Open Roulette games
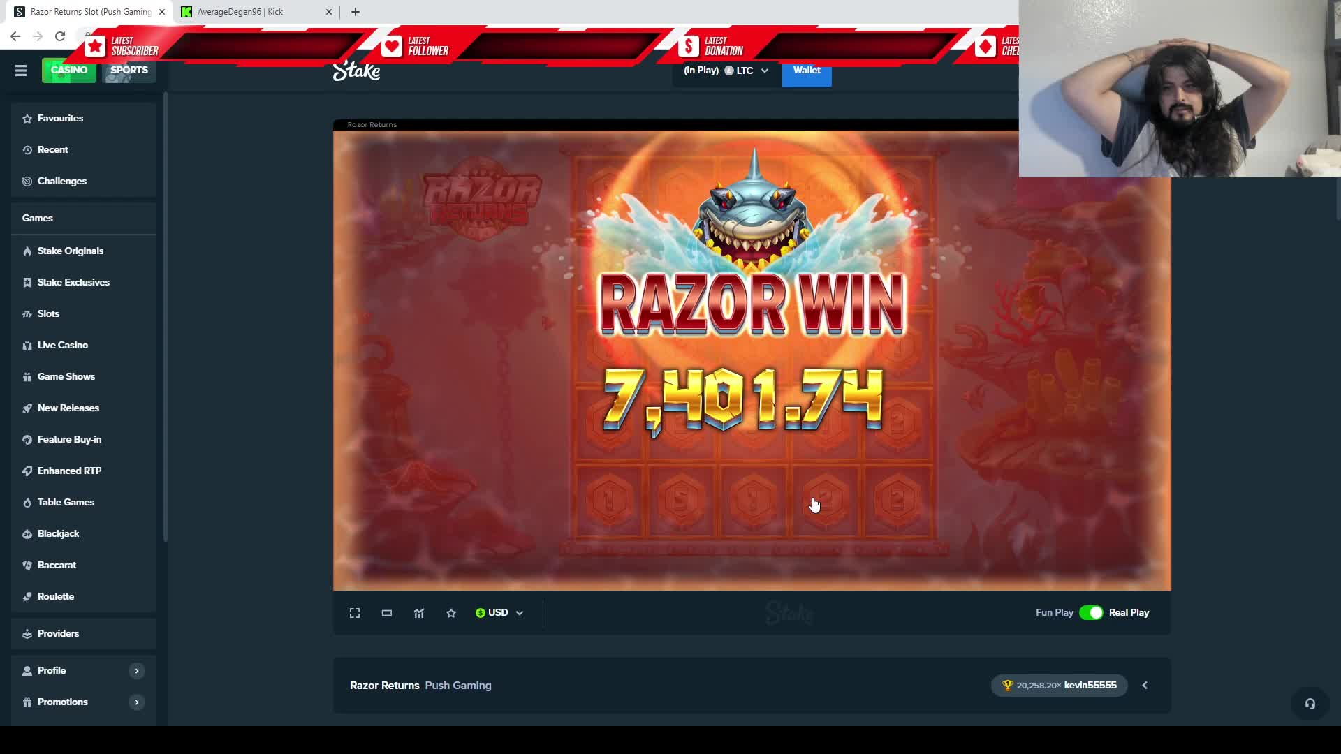Screen dimensions: 1341x754 tap(84, 597)
